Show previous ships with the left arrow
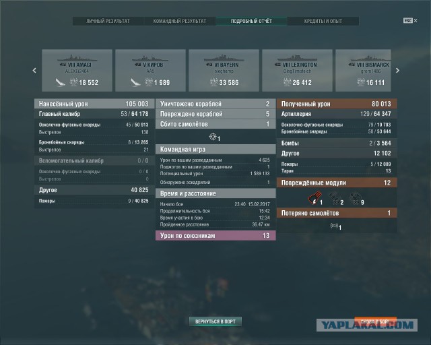Image resolution: width=431 pixels, height=345 pixels. tap(34, 71)
